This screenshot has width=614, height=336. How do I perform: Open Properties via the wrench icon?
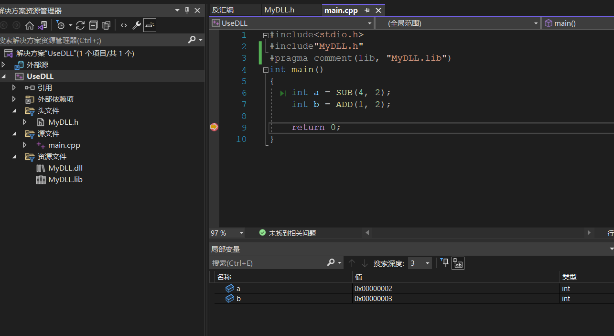pos(137,25)
